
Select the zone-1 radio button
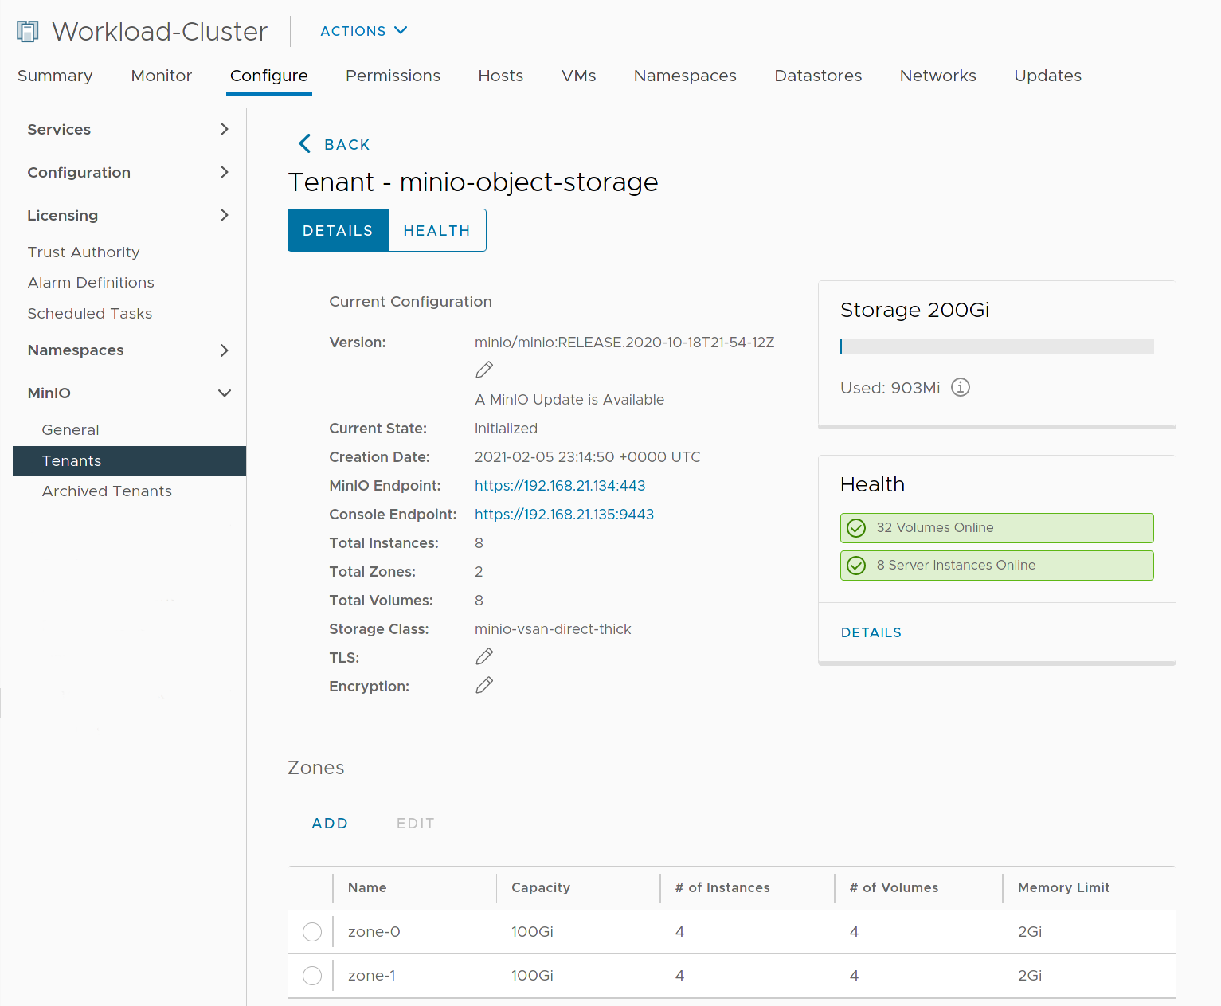311,975
